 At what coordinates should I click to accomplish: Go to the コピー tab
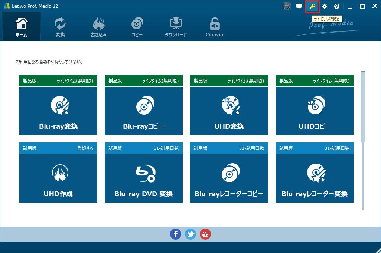click(137, 26)
